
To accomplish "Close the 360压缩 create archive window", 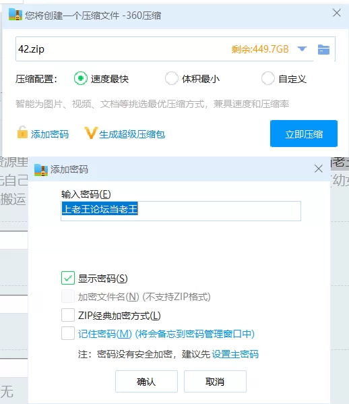I will [x=337, y=13].
